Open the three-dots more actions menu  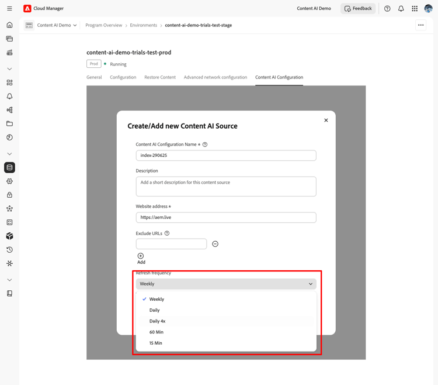pyautogui.click(x=420, y=25)
